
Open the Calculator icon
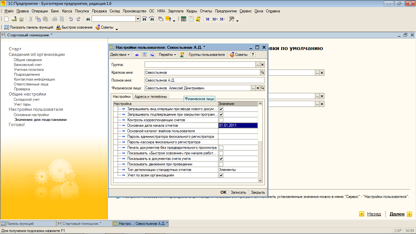(184, 19)
